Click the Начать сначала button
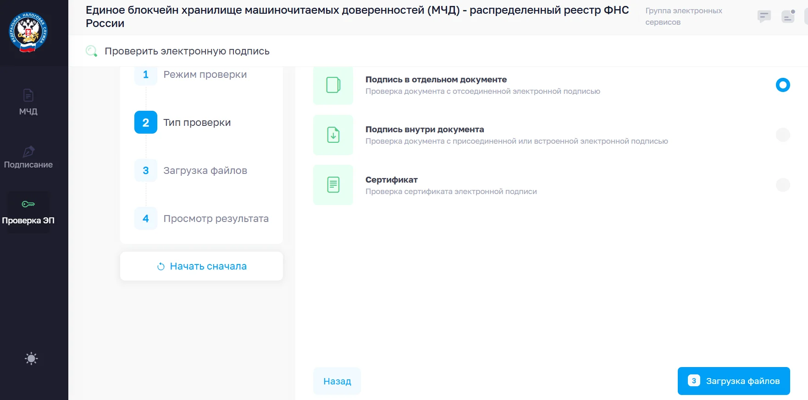Image resolution: width=808 pixels, height=400 pixels. (201, 266)
